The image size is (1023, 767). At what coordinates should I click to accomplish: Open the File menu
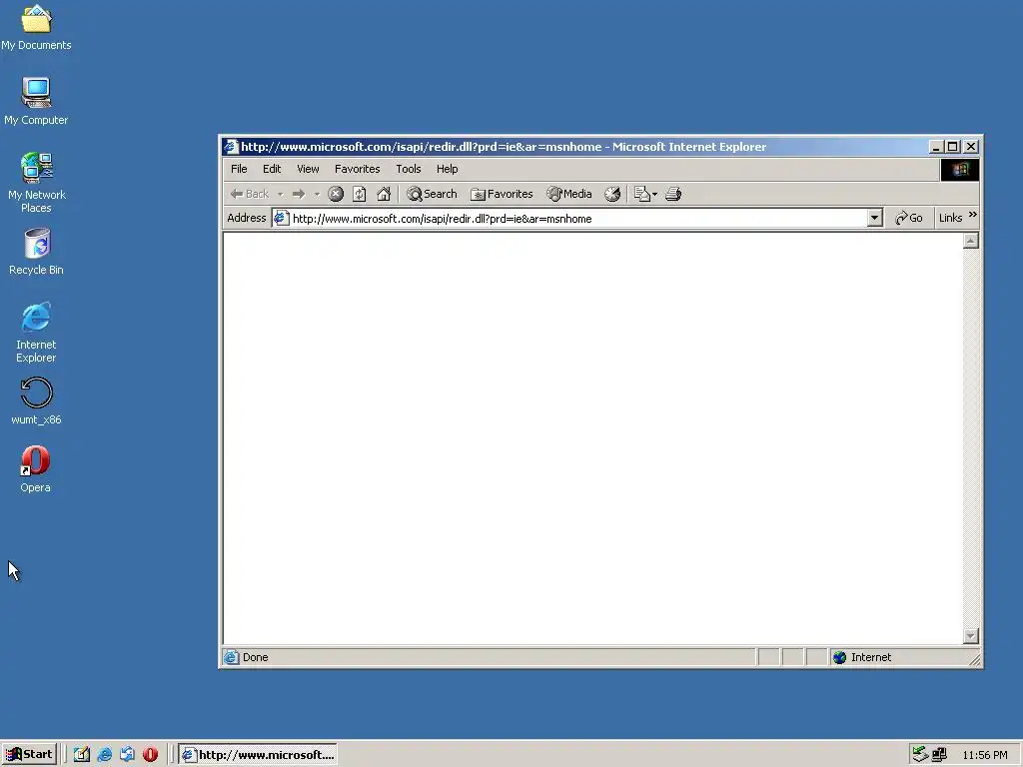pos(239,169)
